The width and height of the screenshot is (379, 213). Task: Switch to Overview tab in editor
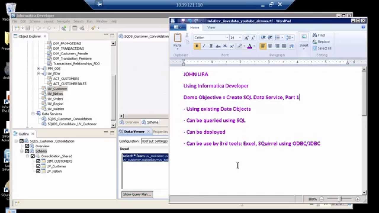[x=129, y=122]
